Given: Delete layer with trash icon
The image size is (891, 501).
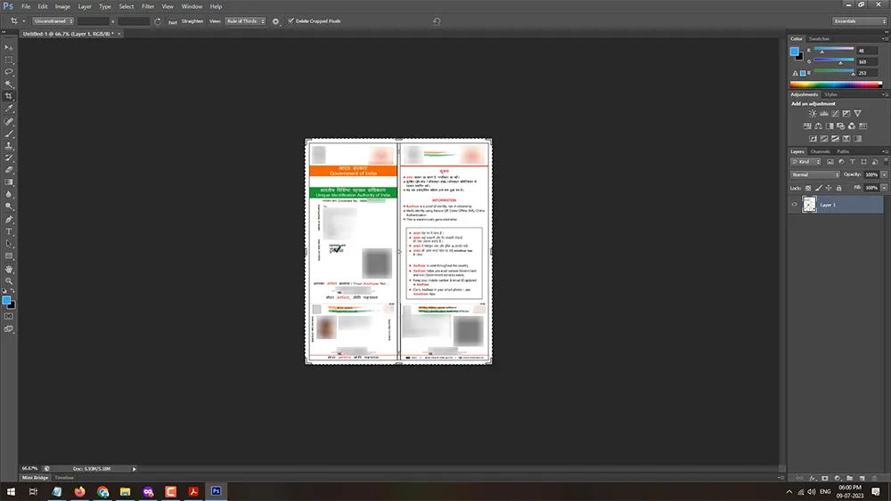Looking at the screenshot, I should (875, 478).
